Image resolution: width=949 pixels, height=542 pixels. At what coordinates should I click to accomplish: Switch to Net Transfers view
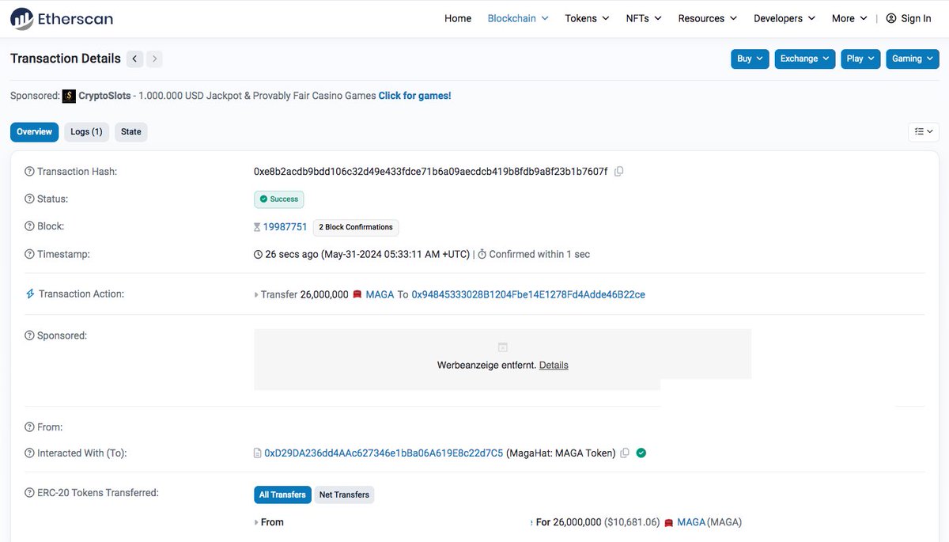(x=344, y=494)
